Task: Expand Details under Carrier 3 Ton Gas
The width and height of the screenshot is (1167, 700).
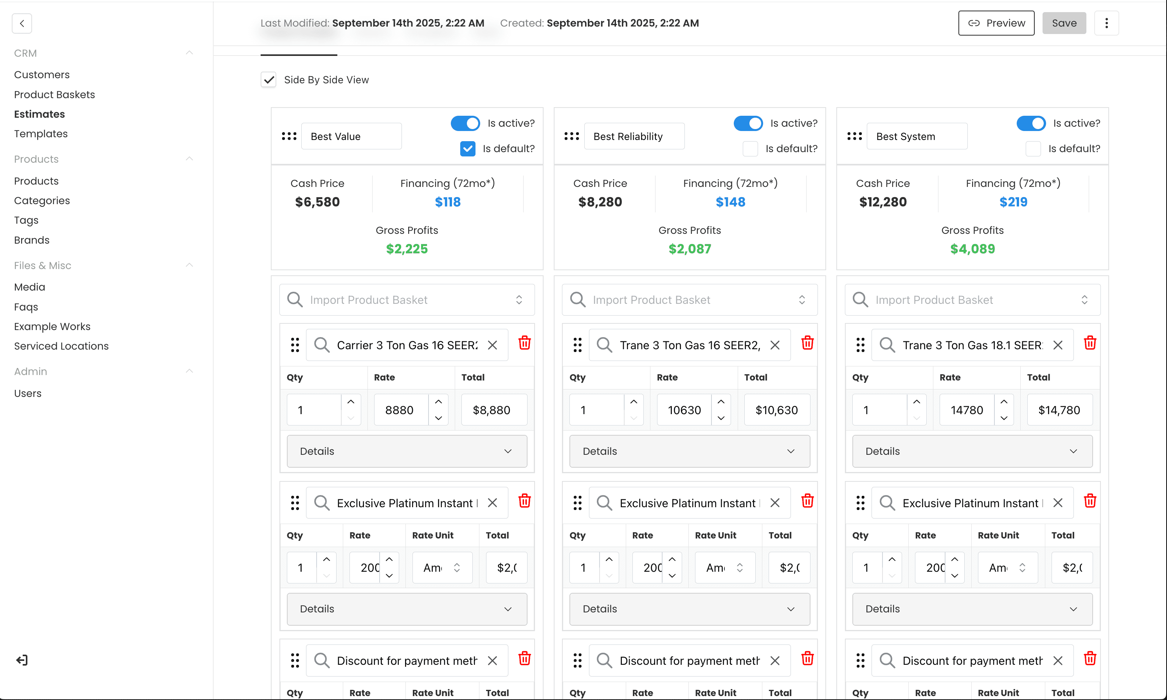Action: (407, 451)
